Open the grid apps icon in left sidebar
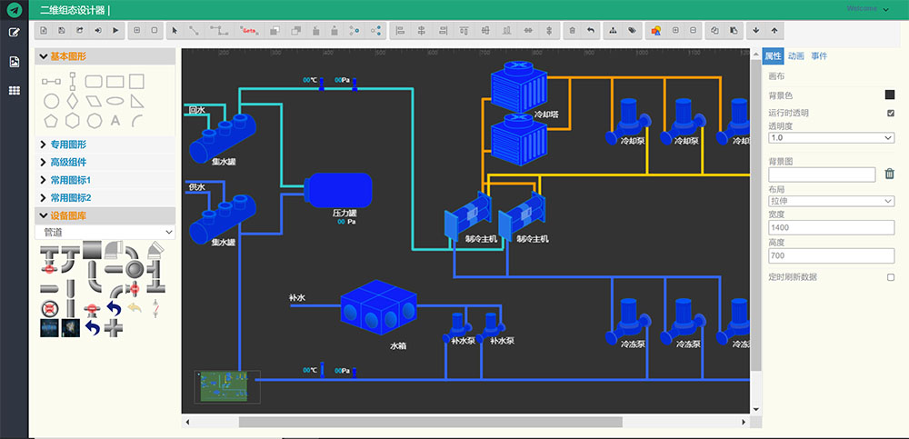 coord(15,91)
